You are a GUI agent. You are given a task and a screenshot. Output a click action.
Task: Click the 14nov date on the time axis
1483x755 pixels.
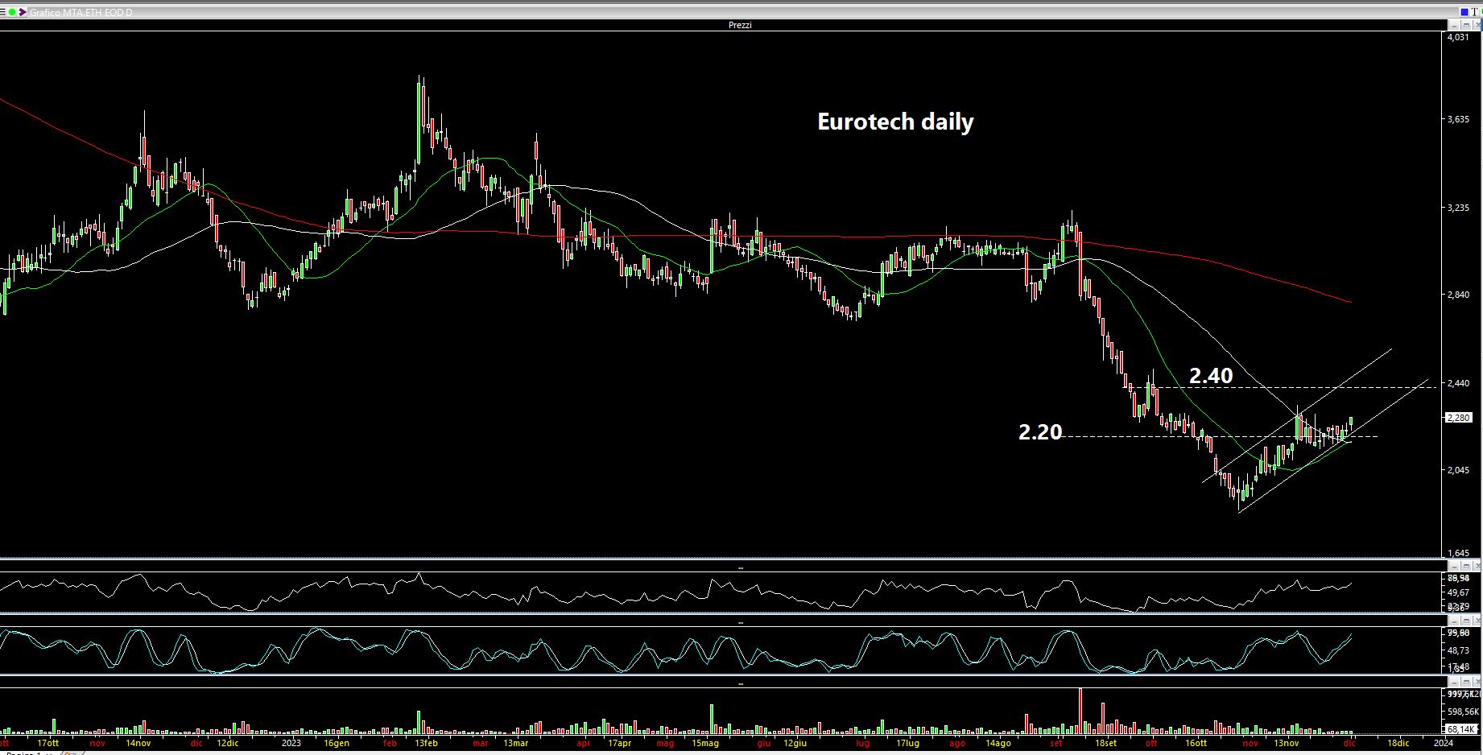tap(138, 743)
